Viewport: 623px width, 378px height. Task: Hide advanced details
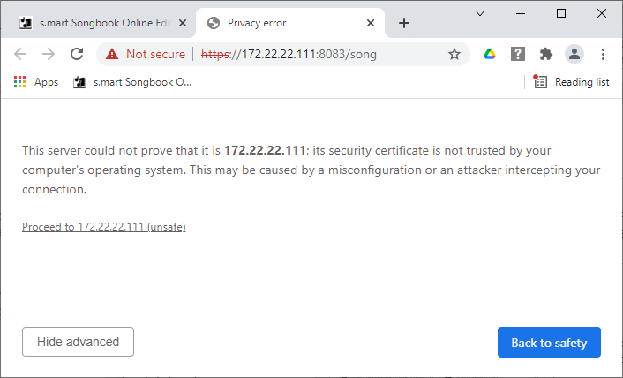click(78, 342)
